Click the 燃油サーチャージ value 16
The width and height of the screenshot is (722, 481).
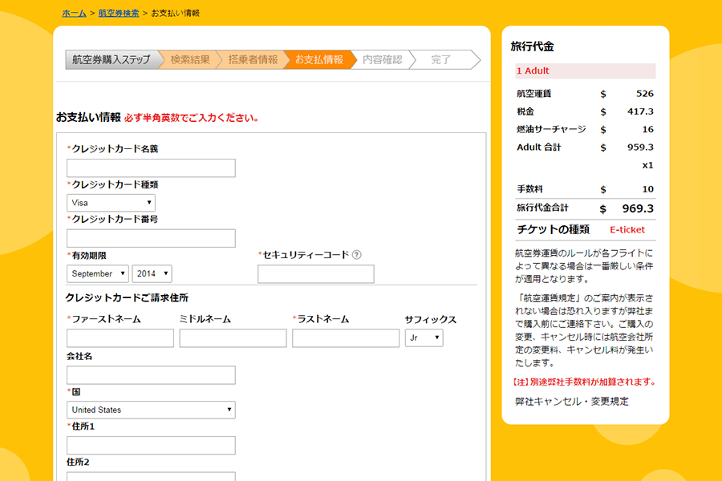[x=648, y=129]
